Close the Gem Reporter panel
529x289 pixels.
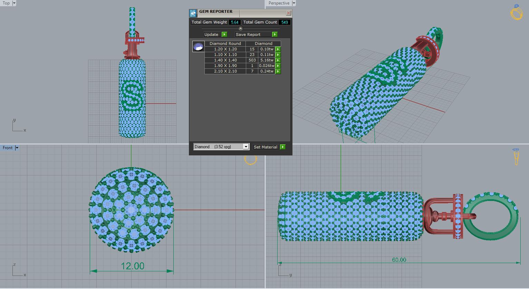[x=288, y=13]
